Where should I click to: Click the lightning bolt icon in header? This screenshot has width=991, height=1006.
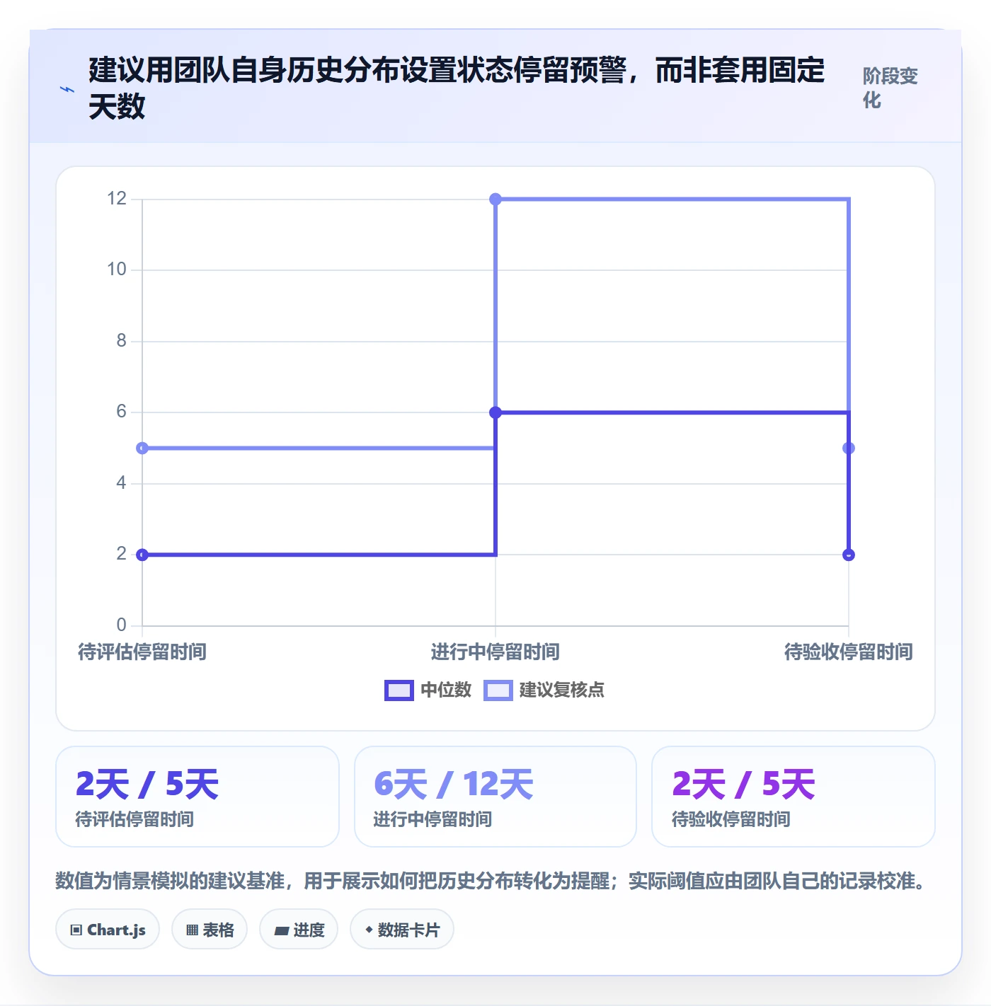tap(67, 90)
